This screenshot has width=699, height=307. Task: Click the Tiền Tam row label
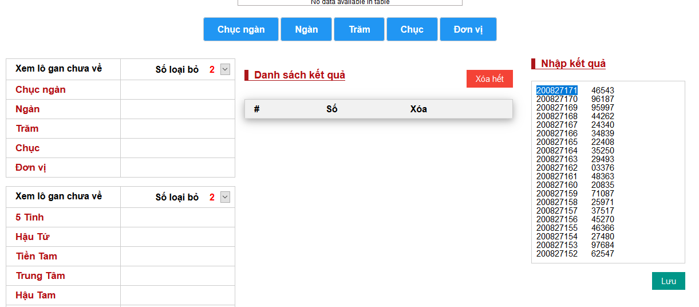(x=37, y=257)
